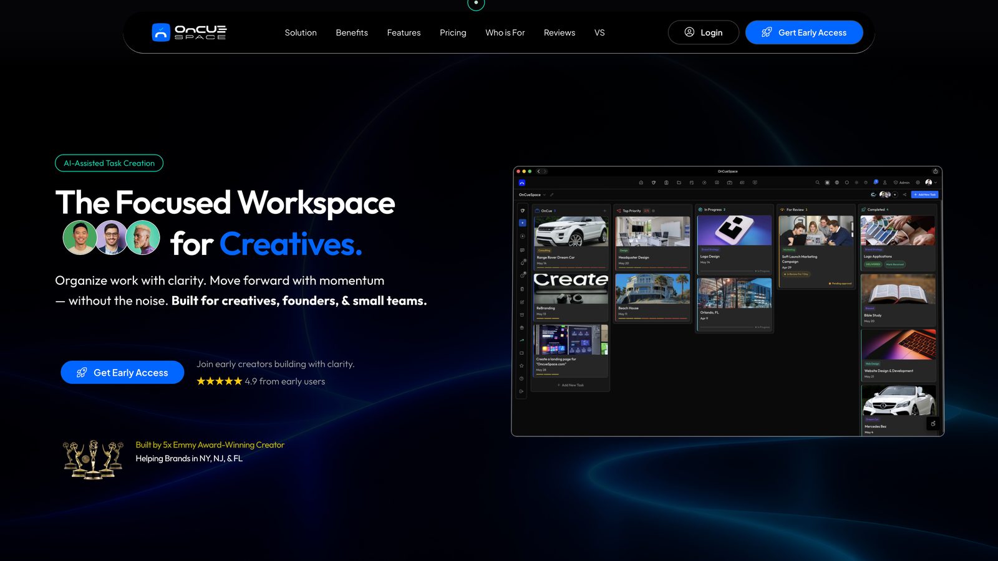The width and height of the screenshot is (998, 561).
Task: Click "Built by 5x Emmy Award-Winning Creator" text
Action: [x=210, y=444]
